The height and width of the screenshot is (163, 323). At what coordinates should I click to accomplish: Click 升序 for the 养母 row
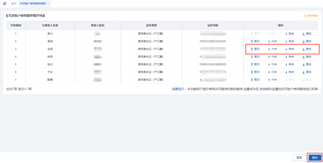pos(272,41)
